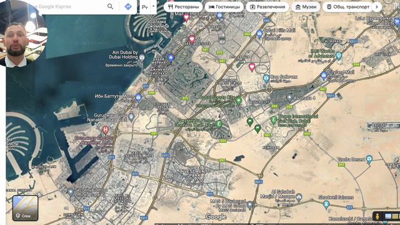
Task: Open directions with the blue diamond icon
Action: pos(128,6)
